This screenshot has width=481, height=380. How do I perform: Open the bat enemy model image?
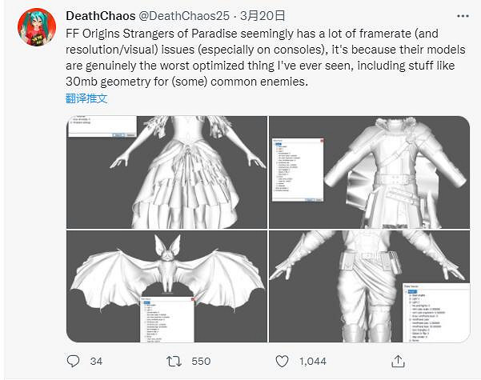pos(166,286)
